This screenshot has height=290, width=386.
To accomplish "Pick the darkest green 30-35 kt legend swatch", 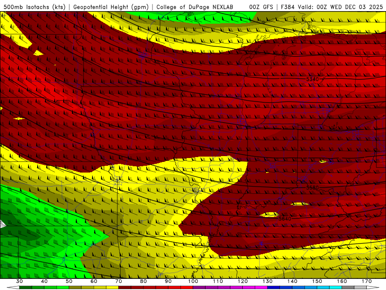I will click(x=26, y=288).
